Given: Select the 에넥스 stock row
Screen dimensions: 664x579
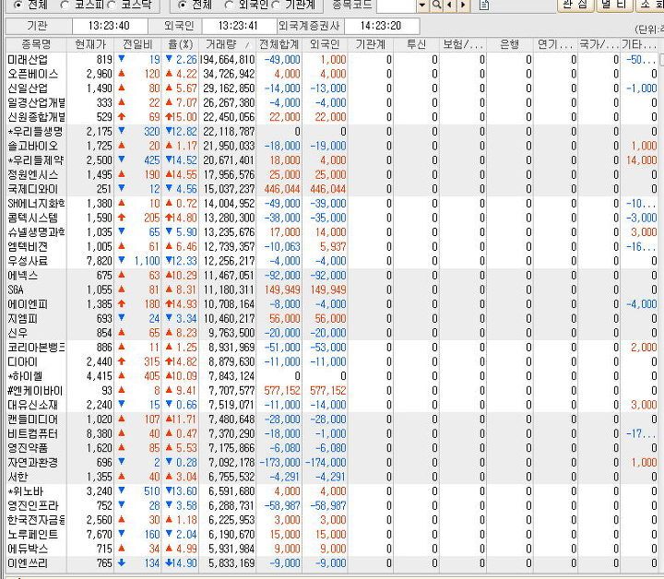Looking at the screenshot, I should [x=333, y=276].
